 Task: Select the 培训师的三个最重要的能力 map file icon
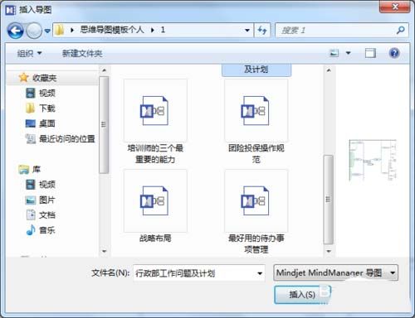(x=155, y=110)
